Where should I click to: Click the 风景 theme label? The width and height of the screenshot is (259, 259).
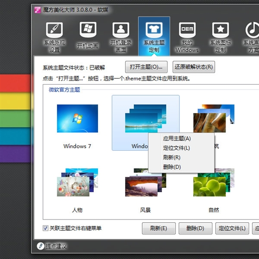click(146, 210)
